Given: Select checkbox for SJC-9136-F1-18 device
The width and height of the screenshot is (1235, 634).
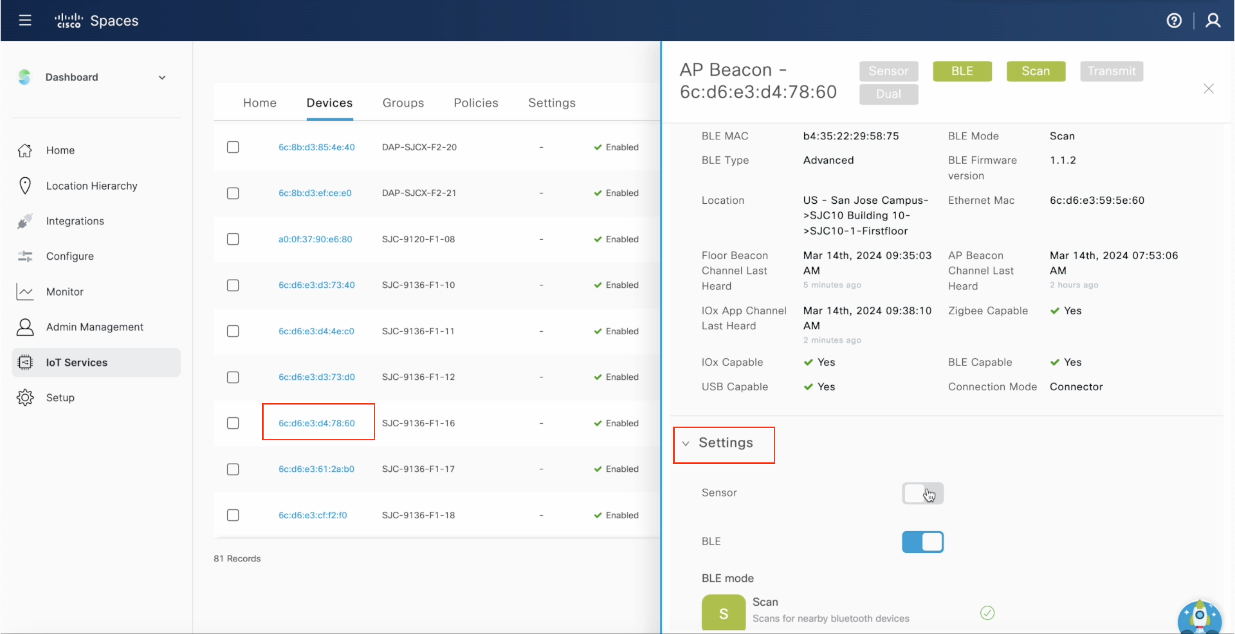Looking at the screenshot, I should pyautogui.click(x=233, y=515).
